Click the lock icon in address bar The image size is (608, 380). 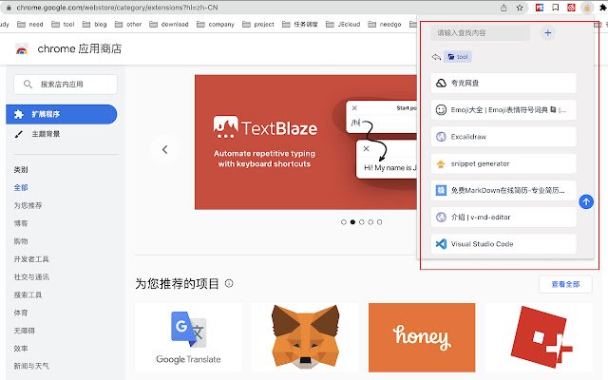click(x=9, y=8)
